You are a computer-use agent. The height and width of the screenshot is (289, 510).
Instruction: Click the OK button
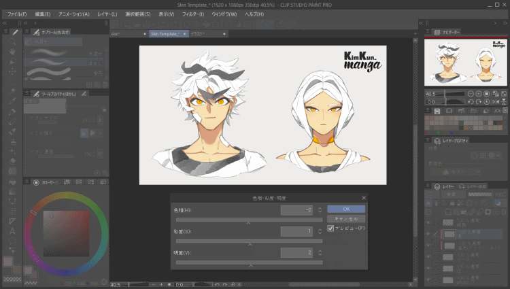tap(346, 209)
